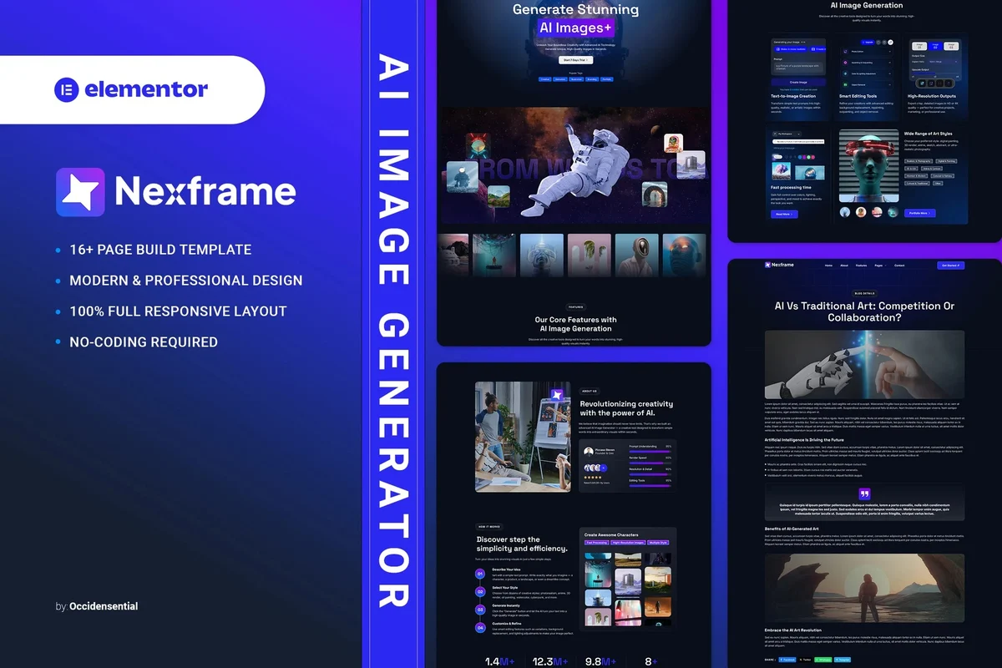The image size is (1002, 668).
Task: Open the team meeting photo in About section
Action: [x=524, y=437]
